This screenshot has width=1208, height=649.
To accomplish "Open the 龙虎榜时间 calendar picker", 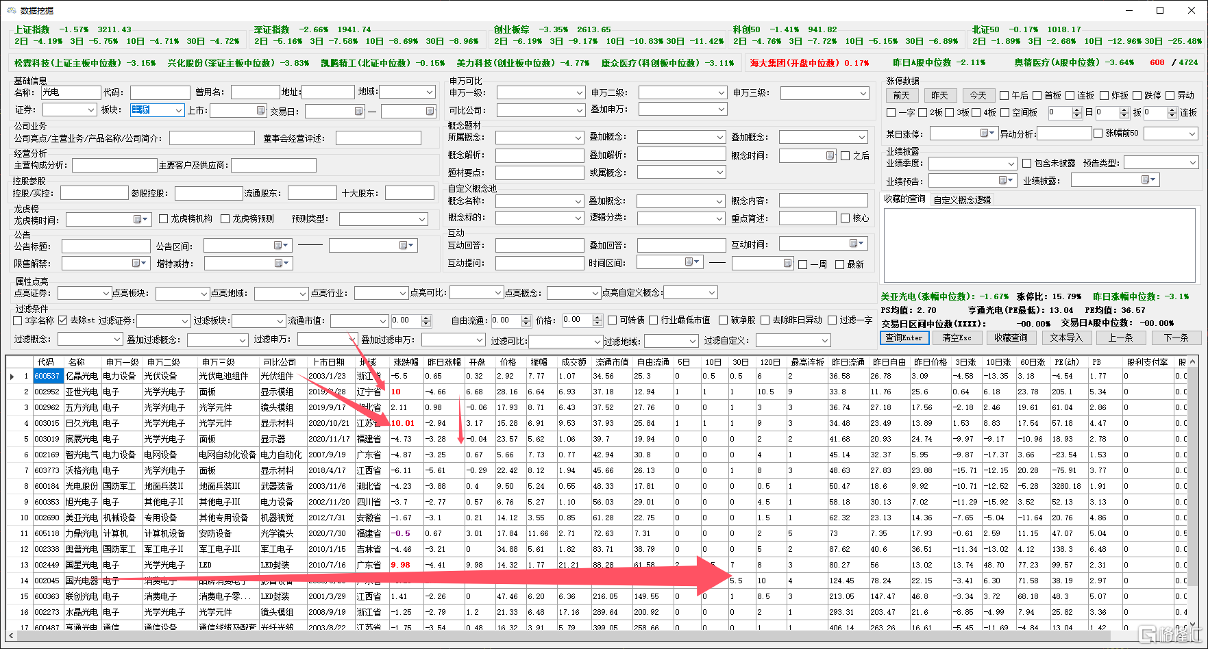I will (140, 219).
